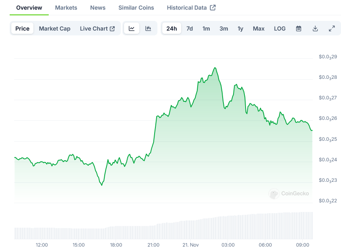
Task: Download the chart data
Action: [315, 29]
